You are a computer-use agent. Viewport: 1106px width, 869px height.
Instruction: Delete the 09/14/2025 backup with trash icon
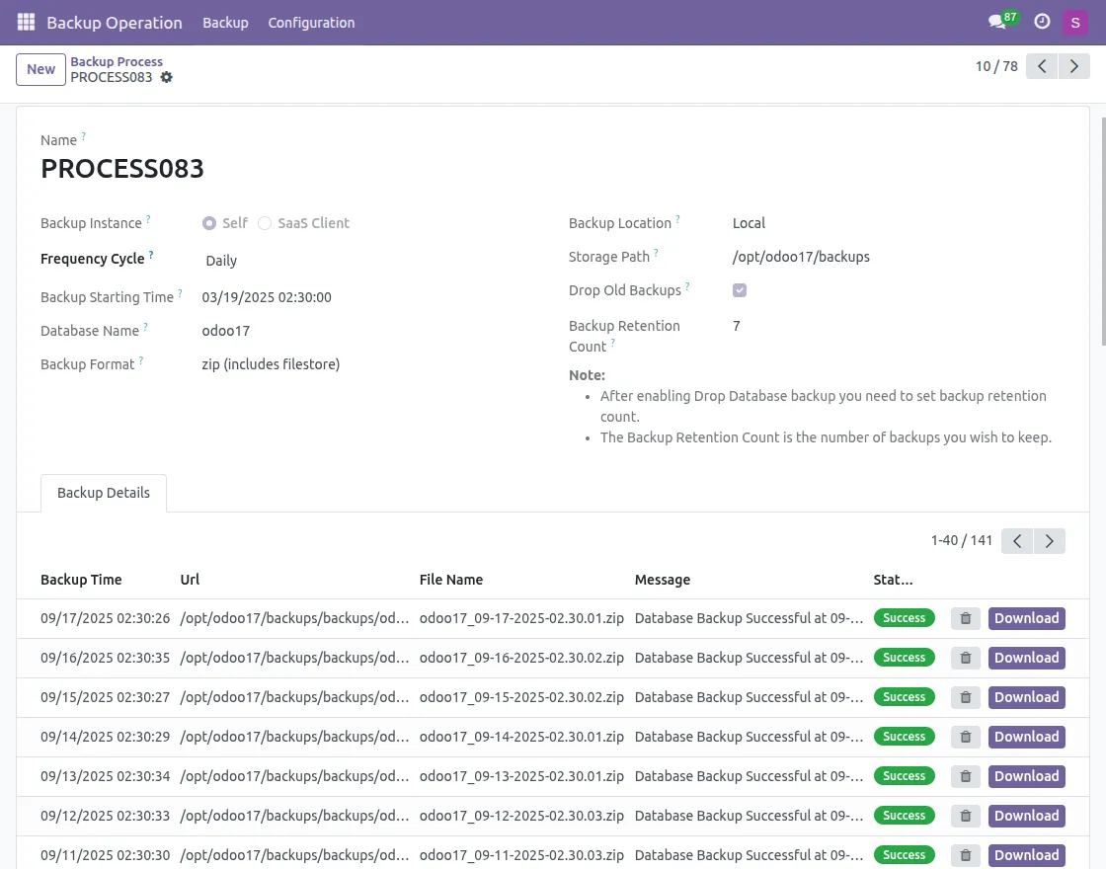tap(965, 737)
